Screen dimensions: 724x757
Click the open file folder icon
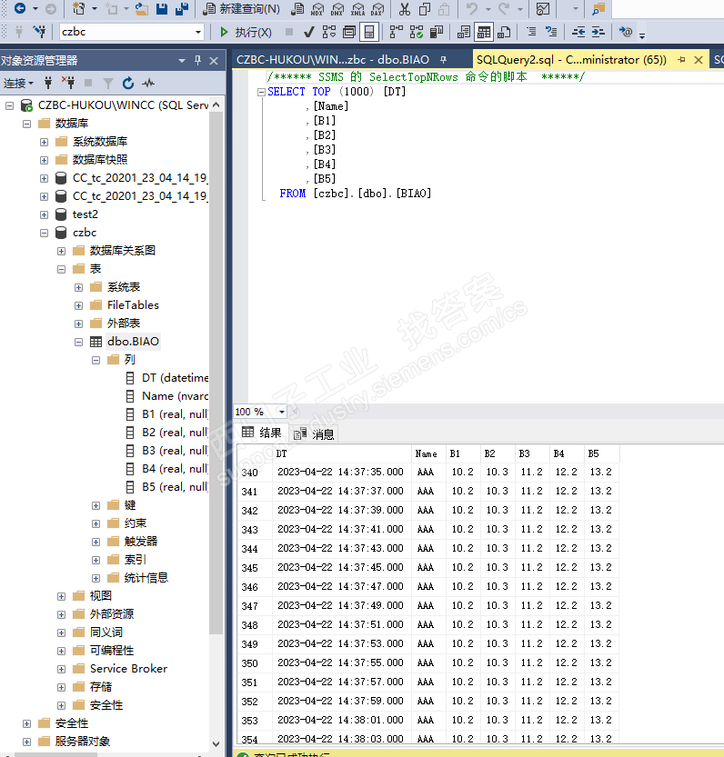(142, 9)
